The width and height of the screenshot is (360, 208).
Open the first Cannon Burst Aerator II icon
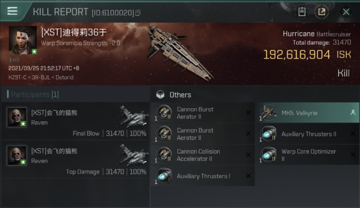click(x=164, y=113)
